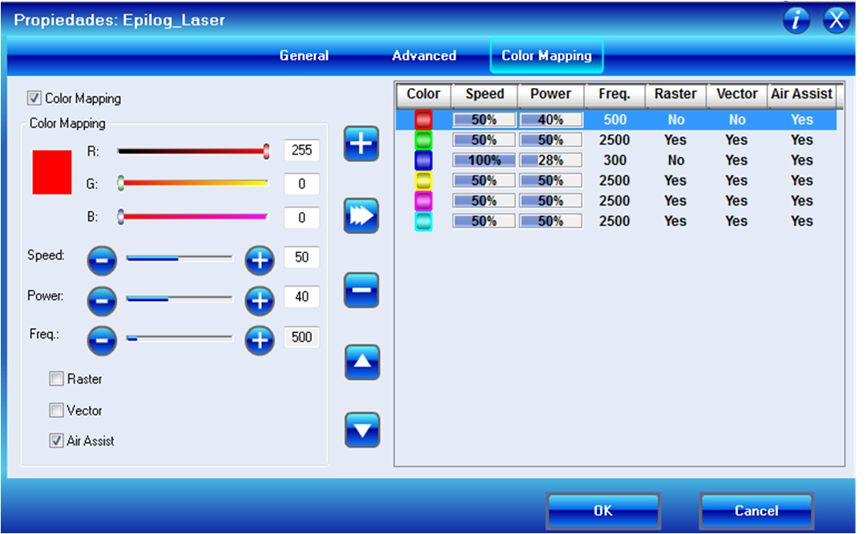Decrease Speed with the minus button

coord(103,260)
